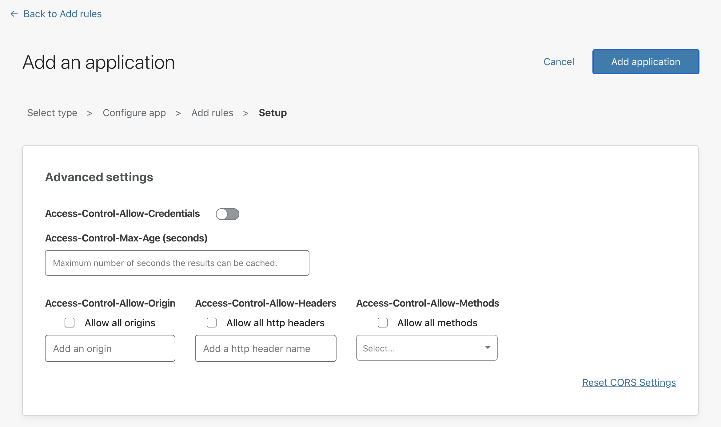The height and width of the screenshot is (427, 721).
Task: Click the http header name field
Action: [x=265, y=348]
